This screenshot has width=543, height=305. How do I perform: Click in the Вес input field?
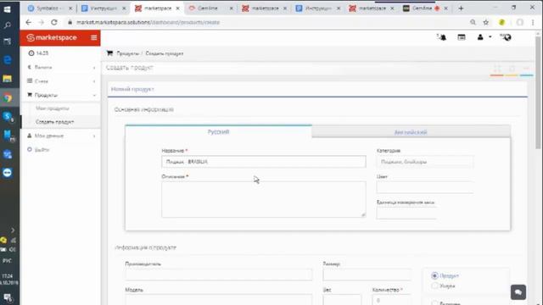click(342, 299)
